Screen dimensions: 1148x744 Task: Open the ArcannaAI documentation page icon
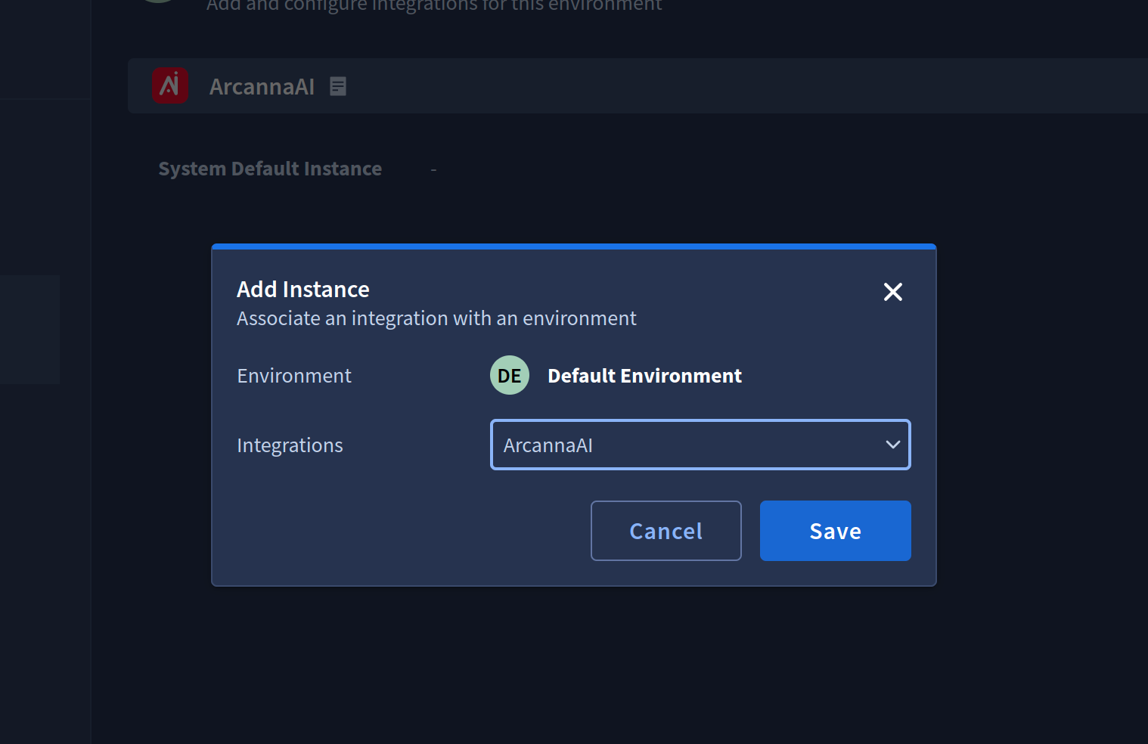(x=338, y=86)
